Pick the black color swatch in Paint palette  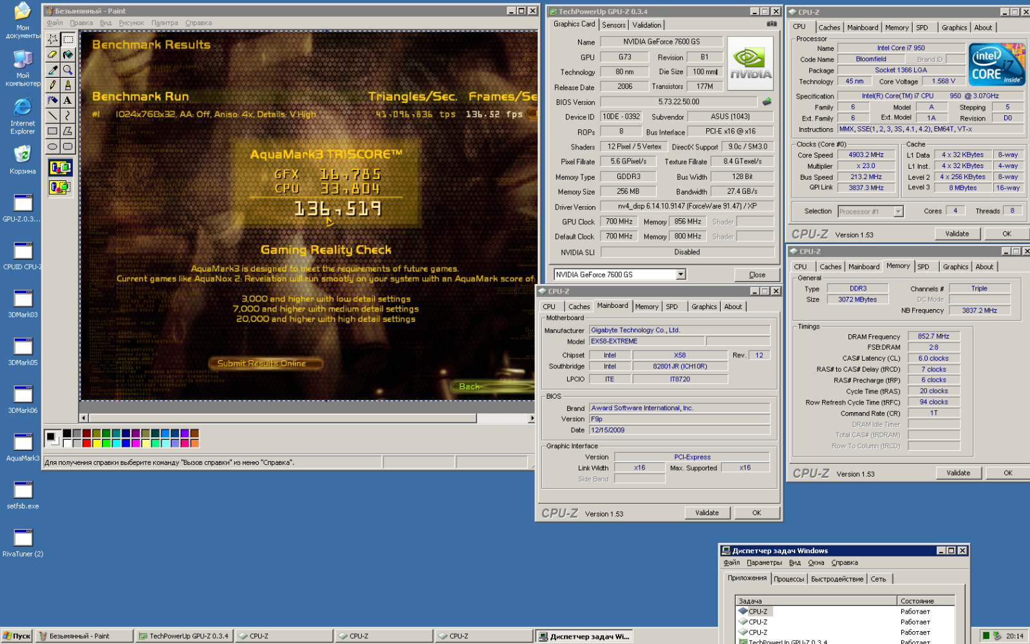point(67,433)
